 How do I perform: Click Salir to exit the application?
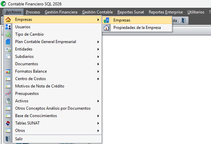pyautogui.click(x=53, y=139)
